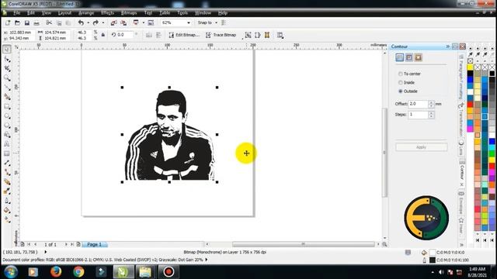Screen dimensions: 497x279
Task: Open the Windows Start button
Action: pyautogui.click(x=11, y=272)
